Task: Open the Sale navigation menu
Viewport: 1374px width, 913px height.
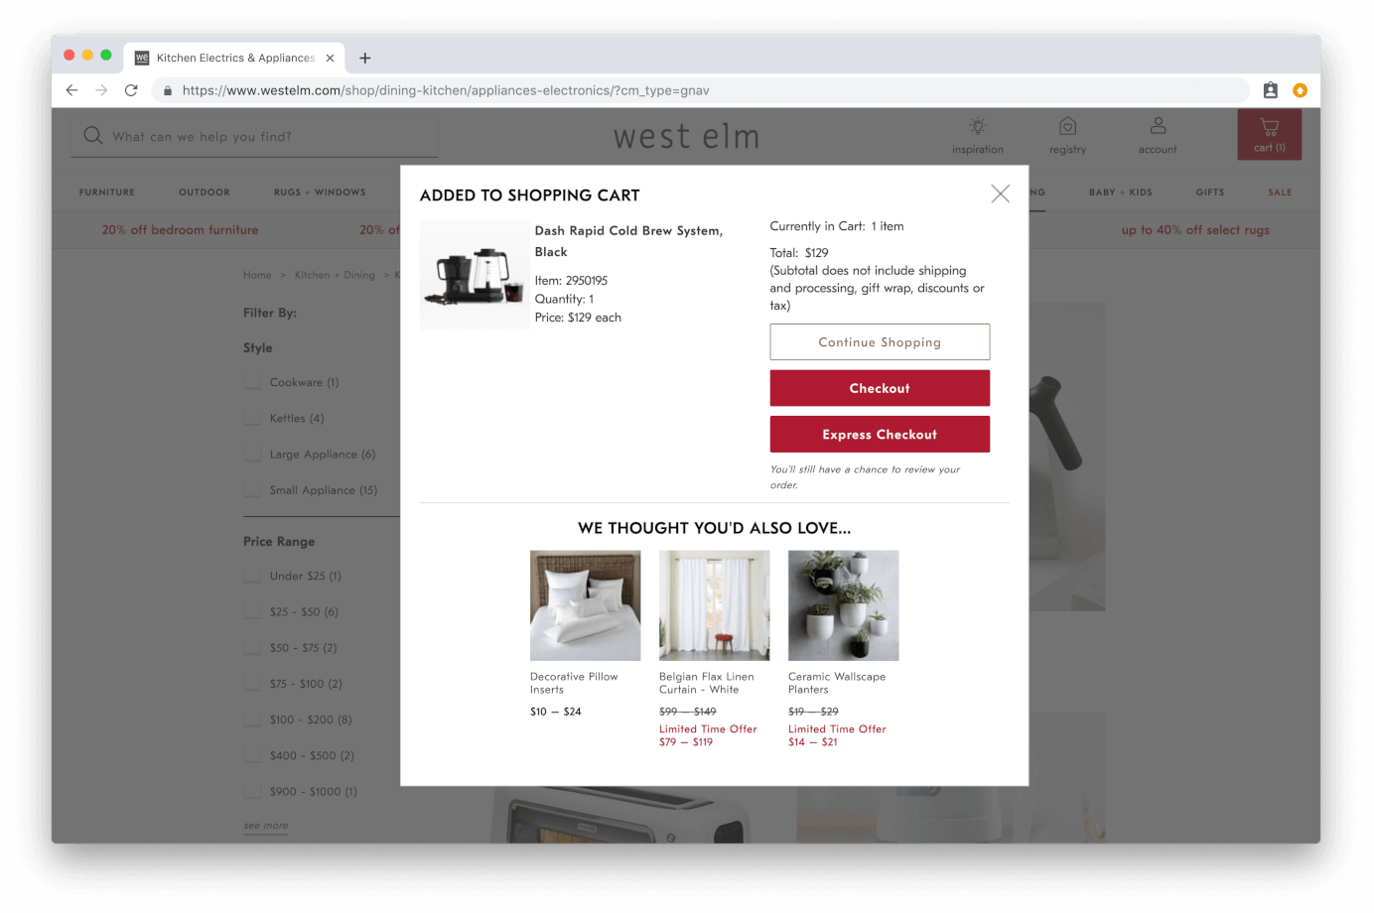Action: (x=1280, y=193)
